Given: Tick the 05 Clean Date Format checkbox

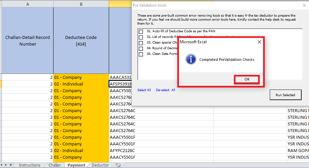Looking at the screenshot, I should click(x=141, y=54).
